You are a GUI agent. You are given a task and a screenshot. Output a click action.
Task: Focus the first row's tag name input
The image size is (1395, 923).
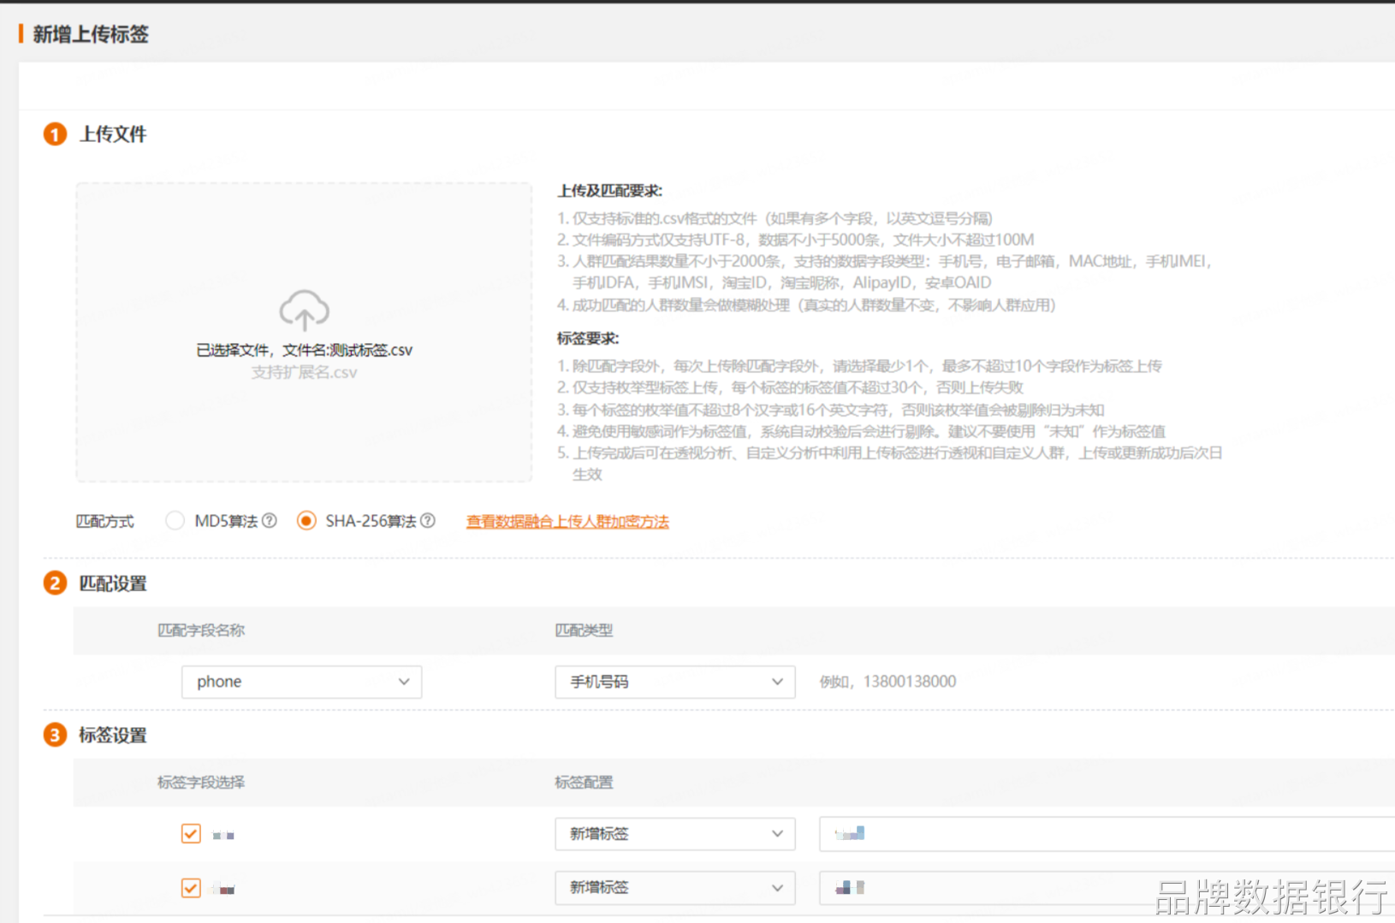[1107, 834]
